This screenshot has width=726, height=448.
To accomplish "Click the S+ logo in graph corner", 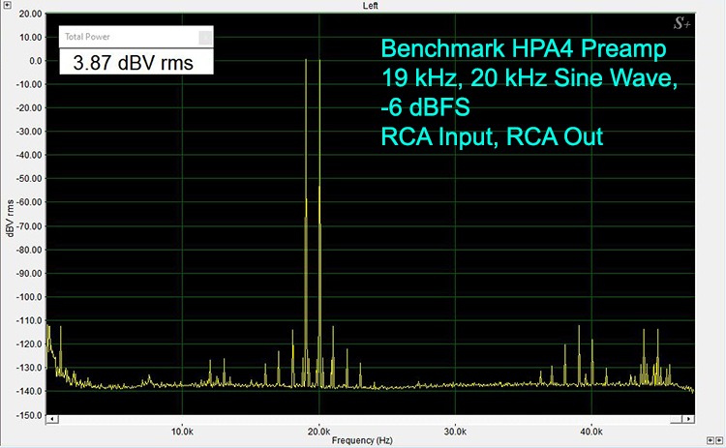I will point(681,24).
